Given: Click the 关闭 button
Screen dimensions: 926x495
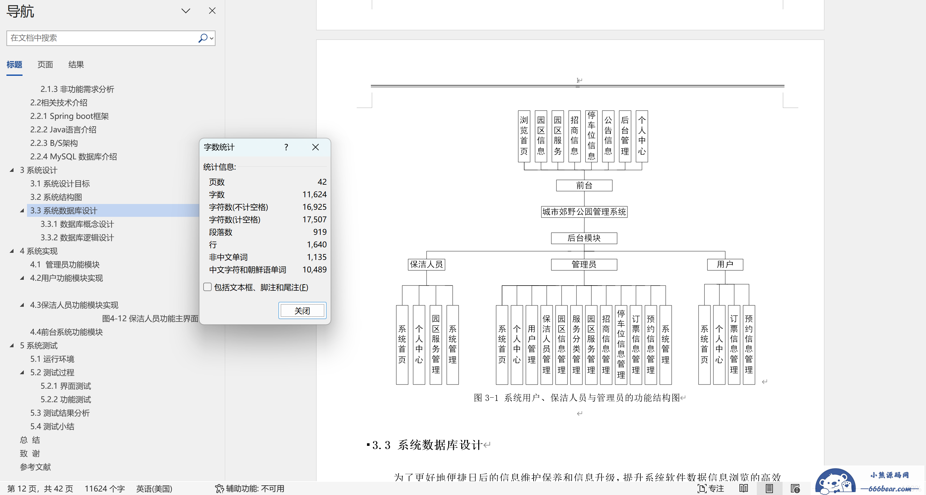Looking at the screenshot, I should [x=302, y=311].
